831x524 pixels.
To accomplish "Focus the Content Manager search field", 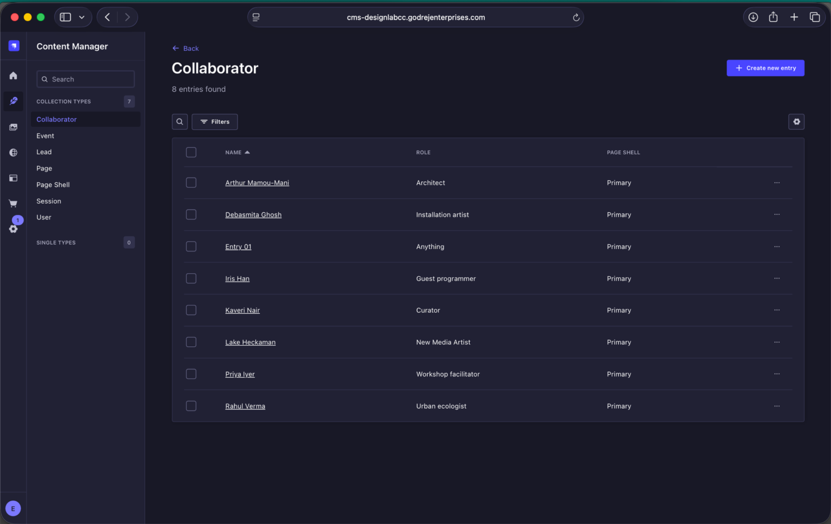I will coord(86,79).
